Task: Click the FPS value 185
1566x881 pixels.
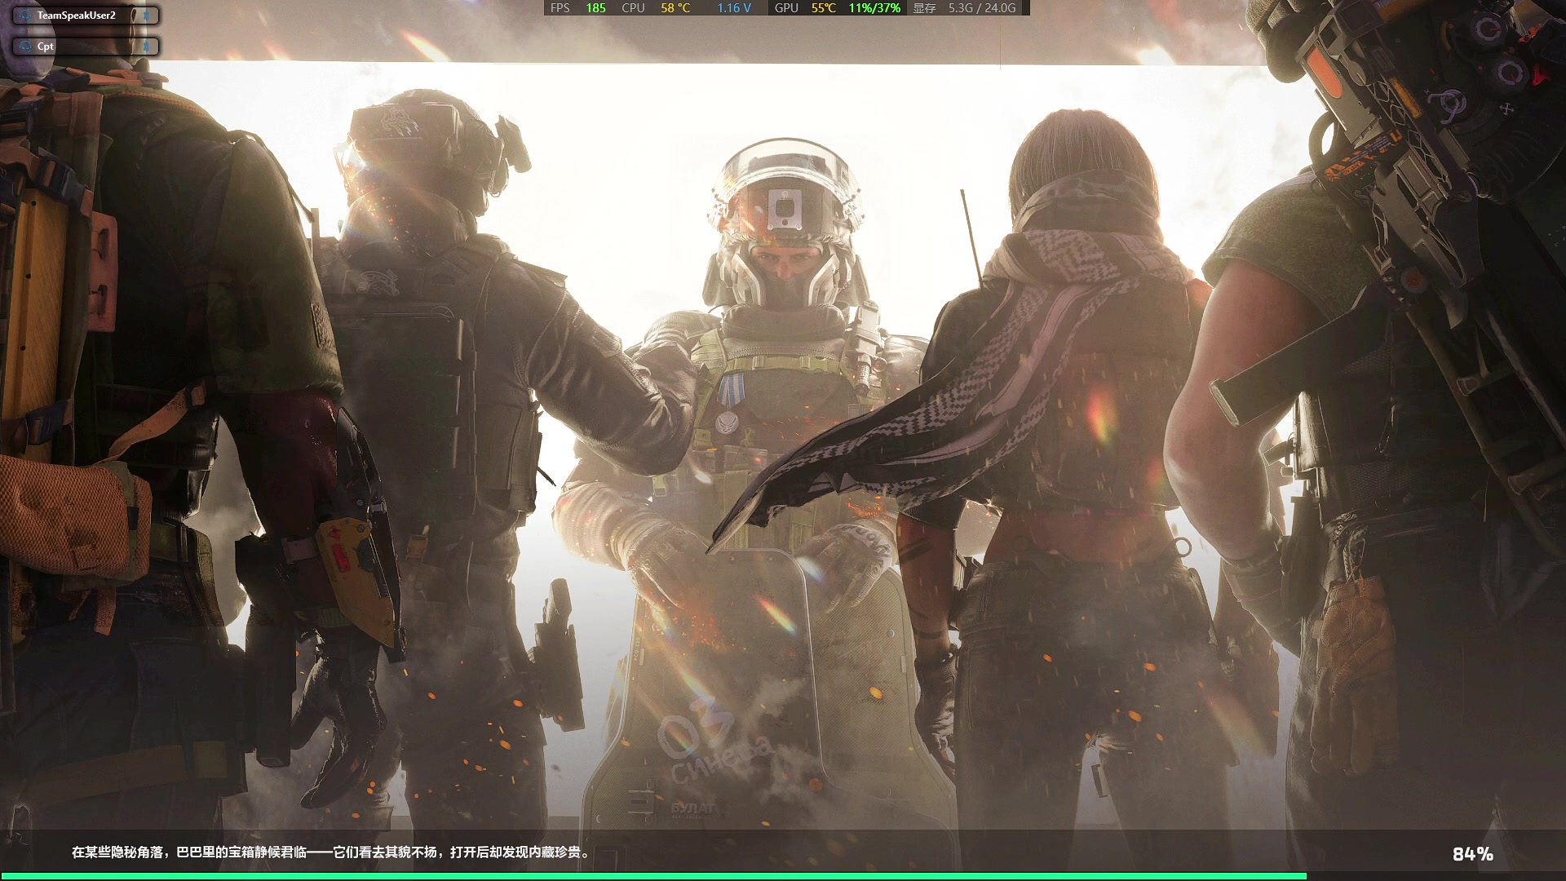Action: (596, 8)
